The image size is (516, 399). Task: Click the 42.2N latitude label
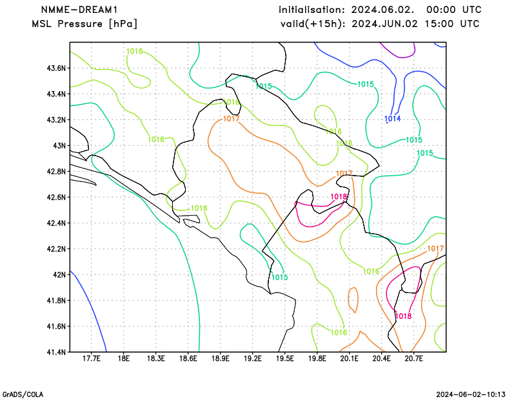[56, 249]
